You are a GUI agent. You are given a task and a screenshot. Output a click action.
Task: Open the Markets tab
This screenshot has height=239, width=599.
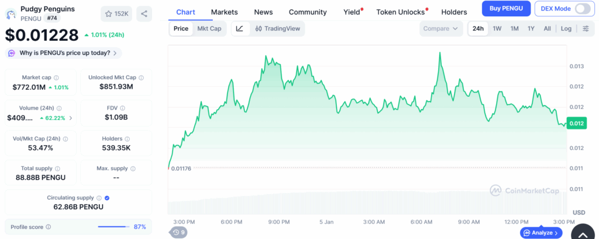tap(225, 12)
